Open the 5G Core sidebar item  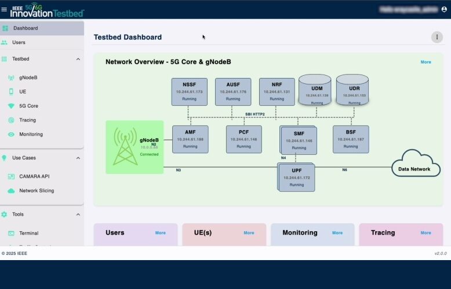[x=42, y=106]
